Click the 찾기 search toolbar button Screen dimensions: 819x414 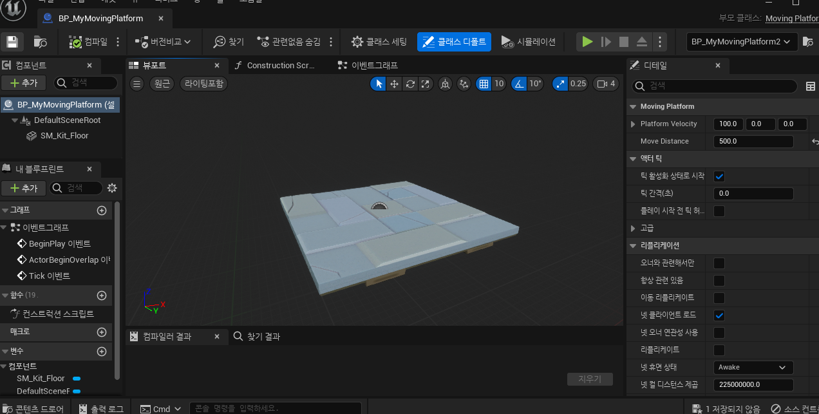[229, 42]
